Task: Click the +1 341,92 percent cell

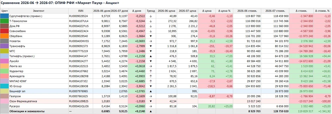Action: pyautogui.click(x=322, y=111)
